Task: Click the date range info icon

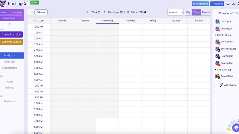Action: (x=145, y=12)
